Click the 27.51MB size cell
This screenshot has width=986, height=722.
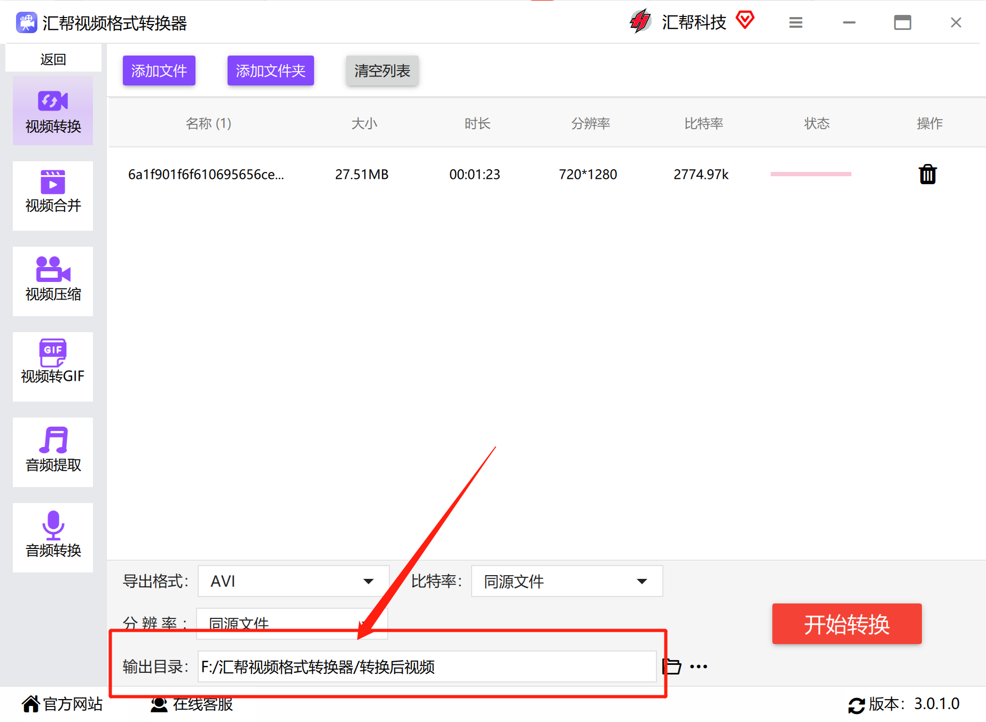pyautogui.click(x=362, y=174)
